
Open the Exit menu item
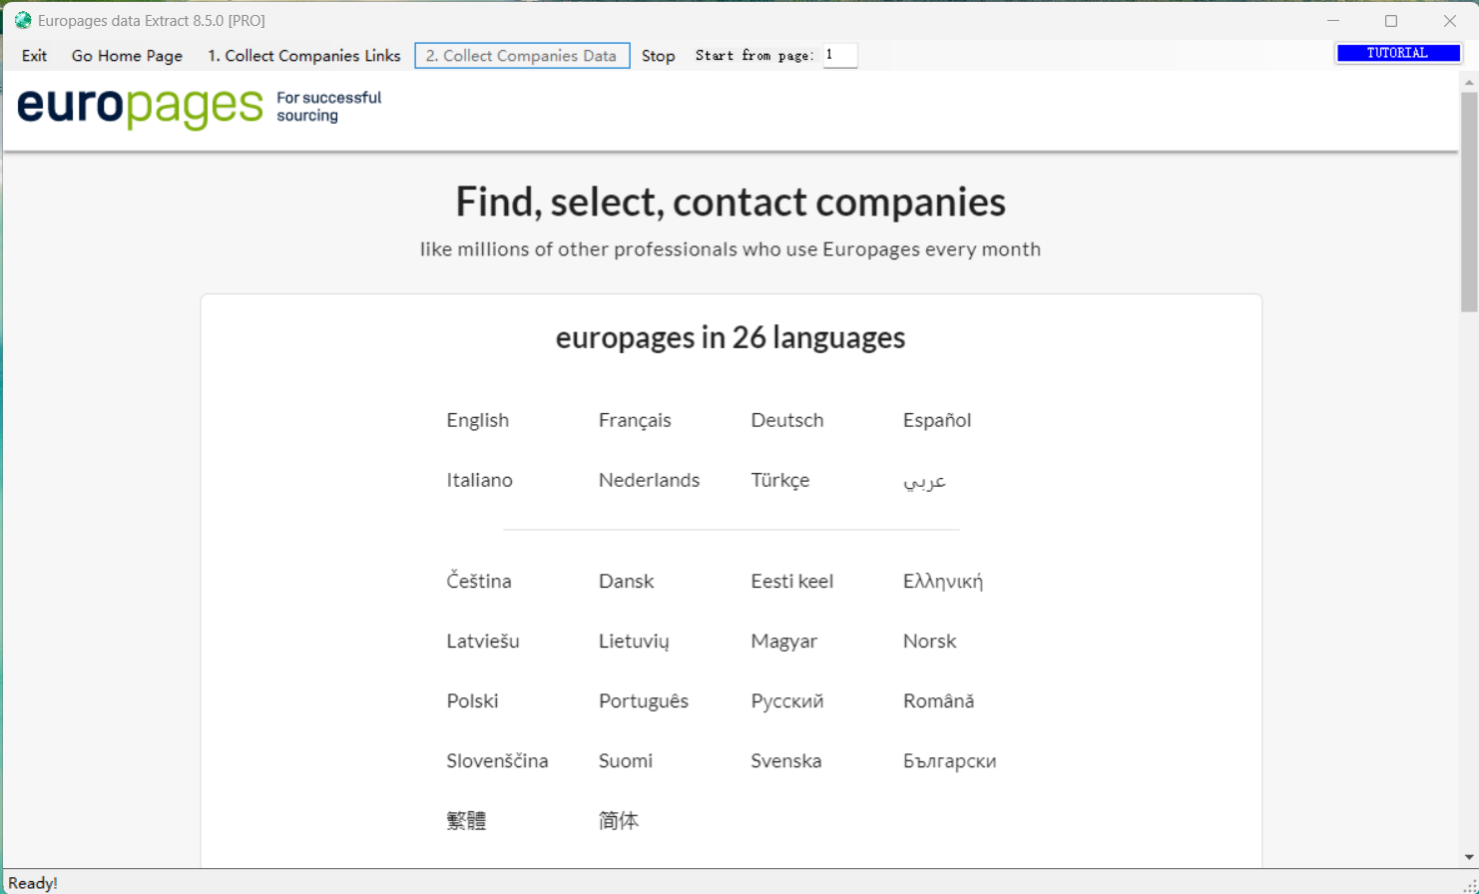pos(34,56)
